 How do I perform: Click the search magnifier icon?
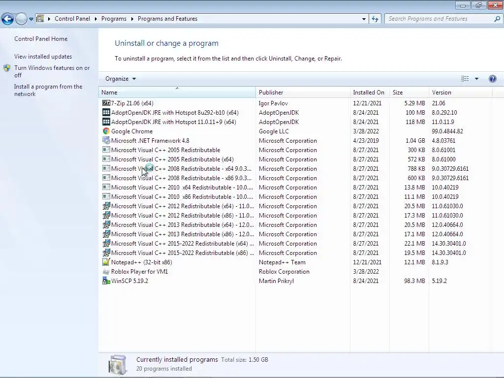pyautogui.click(x=497, y=19)
